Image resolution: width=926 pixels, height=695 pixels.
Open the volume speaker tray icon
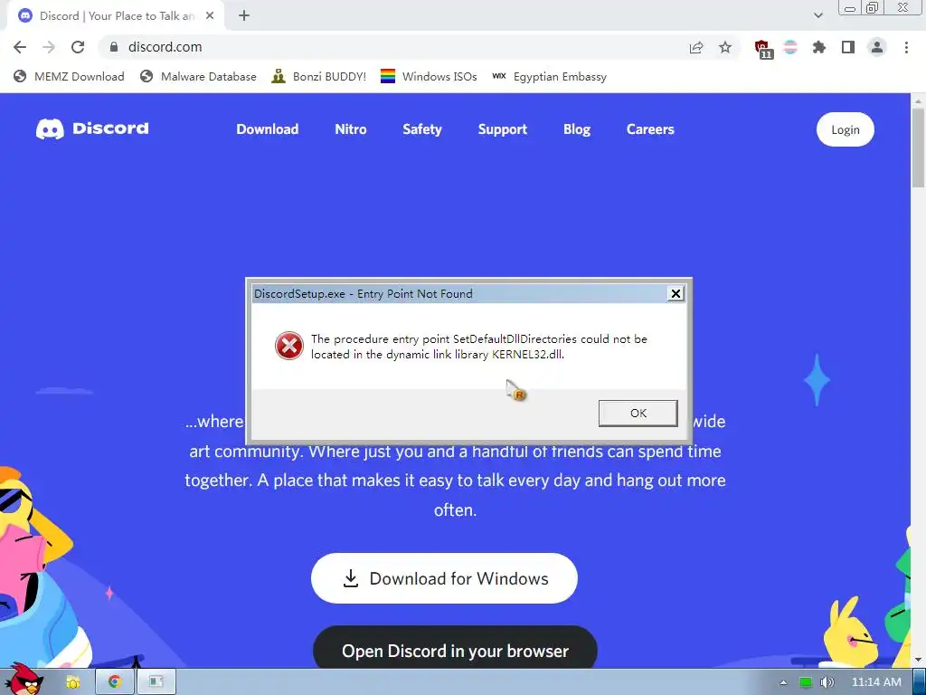point(827,682)
